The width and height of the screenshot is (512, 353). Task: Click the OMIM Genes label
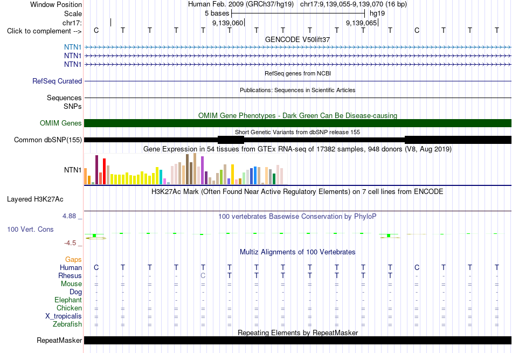tap(60, 123)
